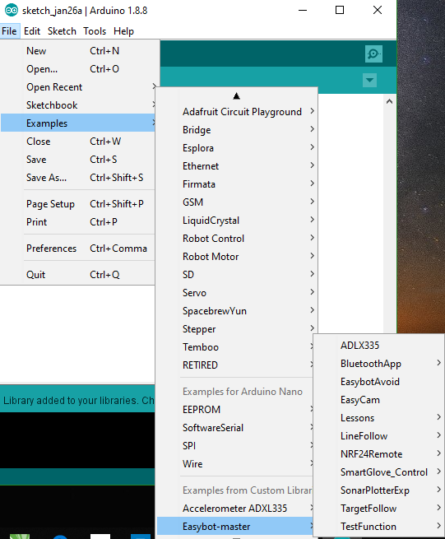
Task: Open the File menu
Action: coord(9,31)
